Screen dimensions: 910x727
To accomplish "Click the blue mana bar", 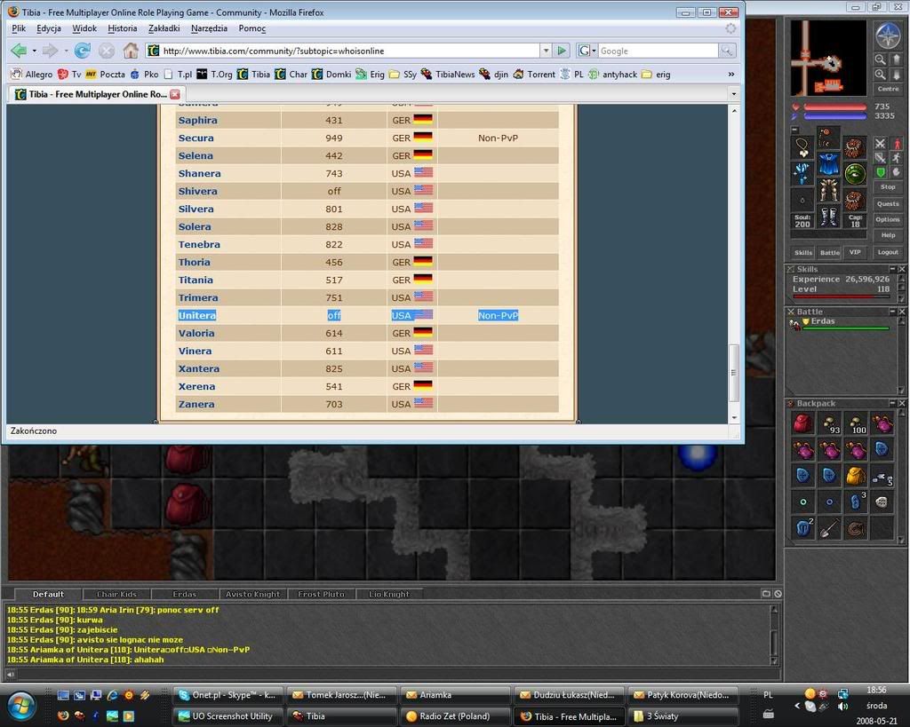I will 834,116.
